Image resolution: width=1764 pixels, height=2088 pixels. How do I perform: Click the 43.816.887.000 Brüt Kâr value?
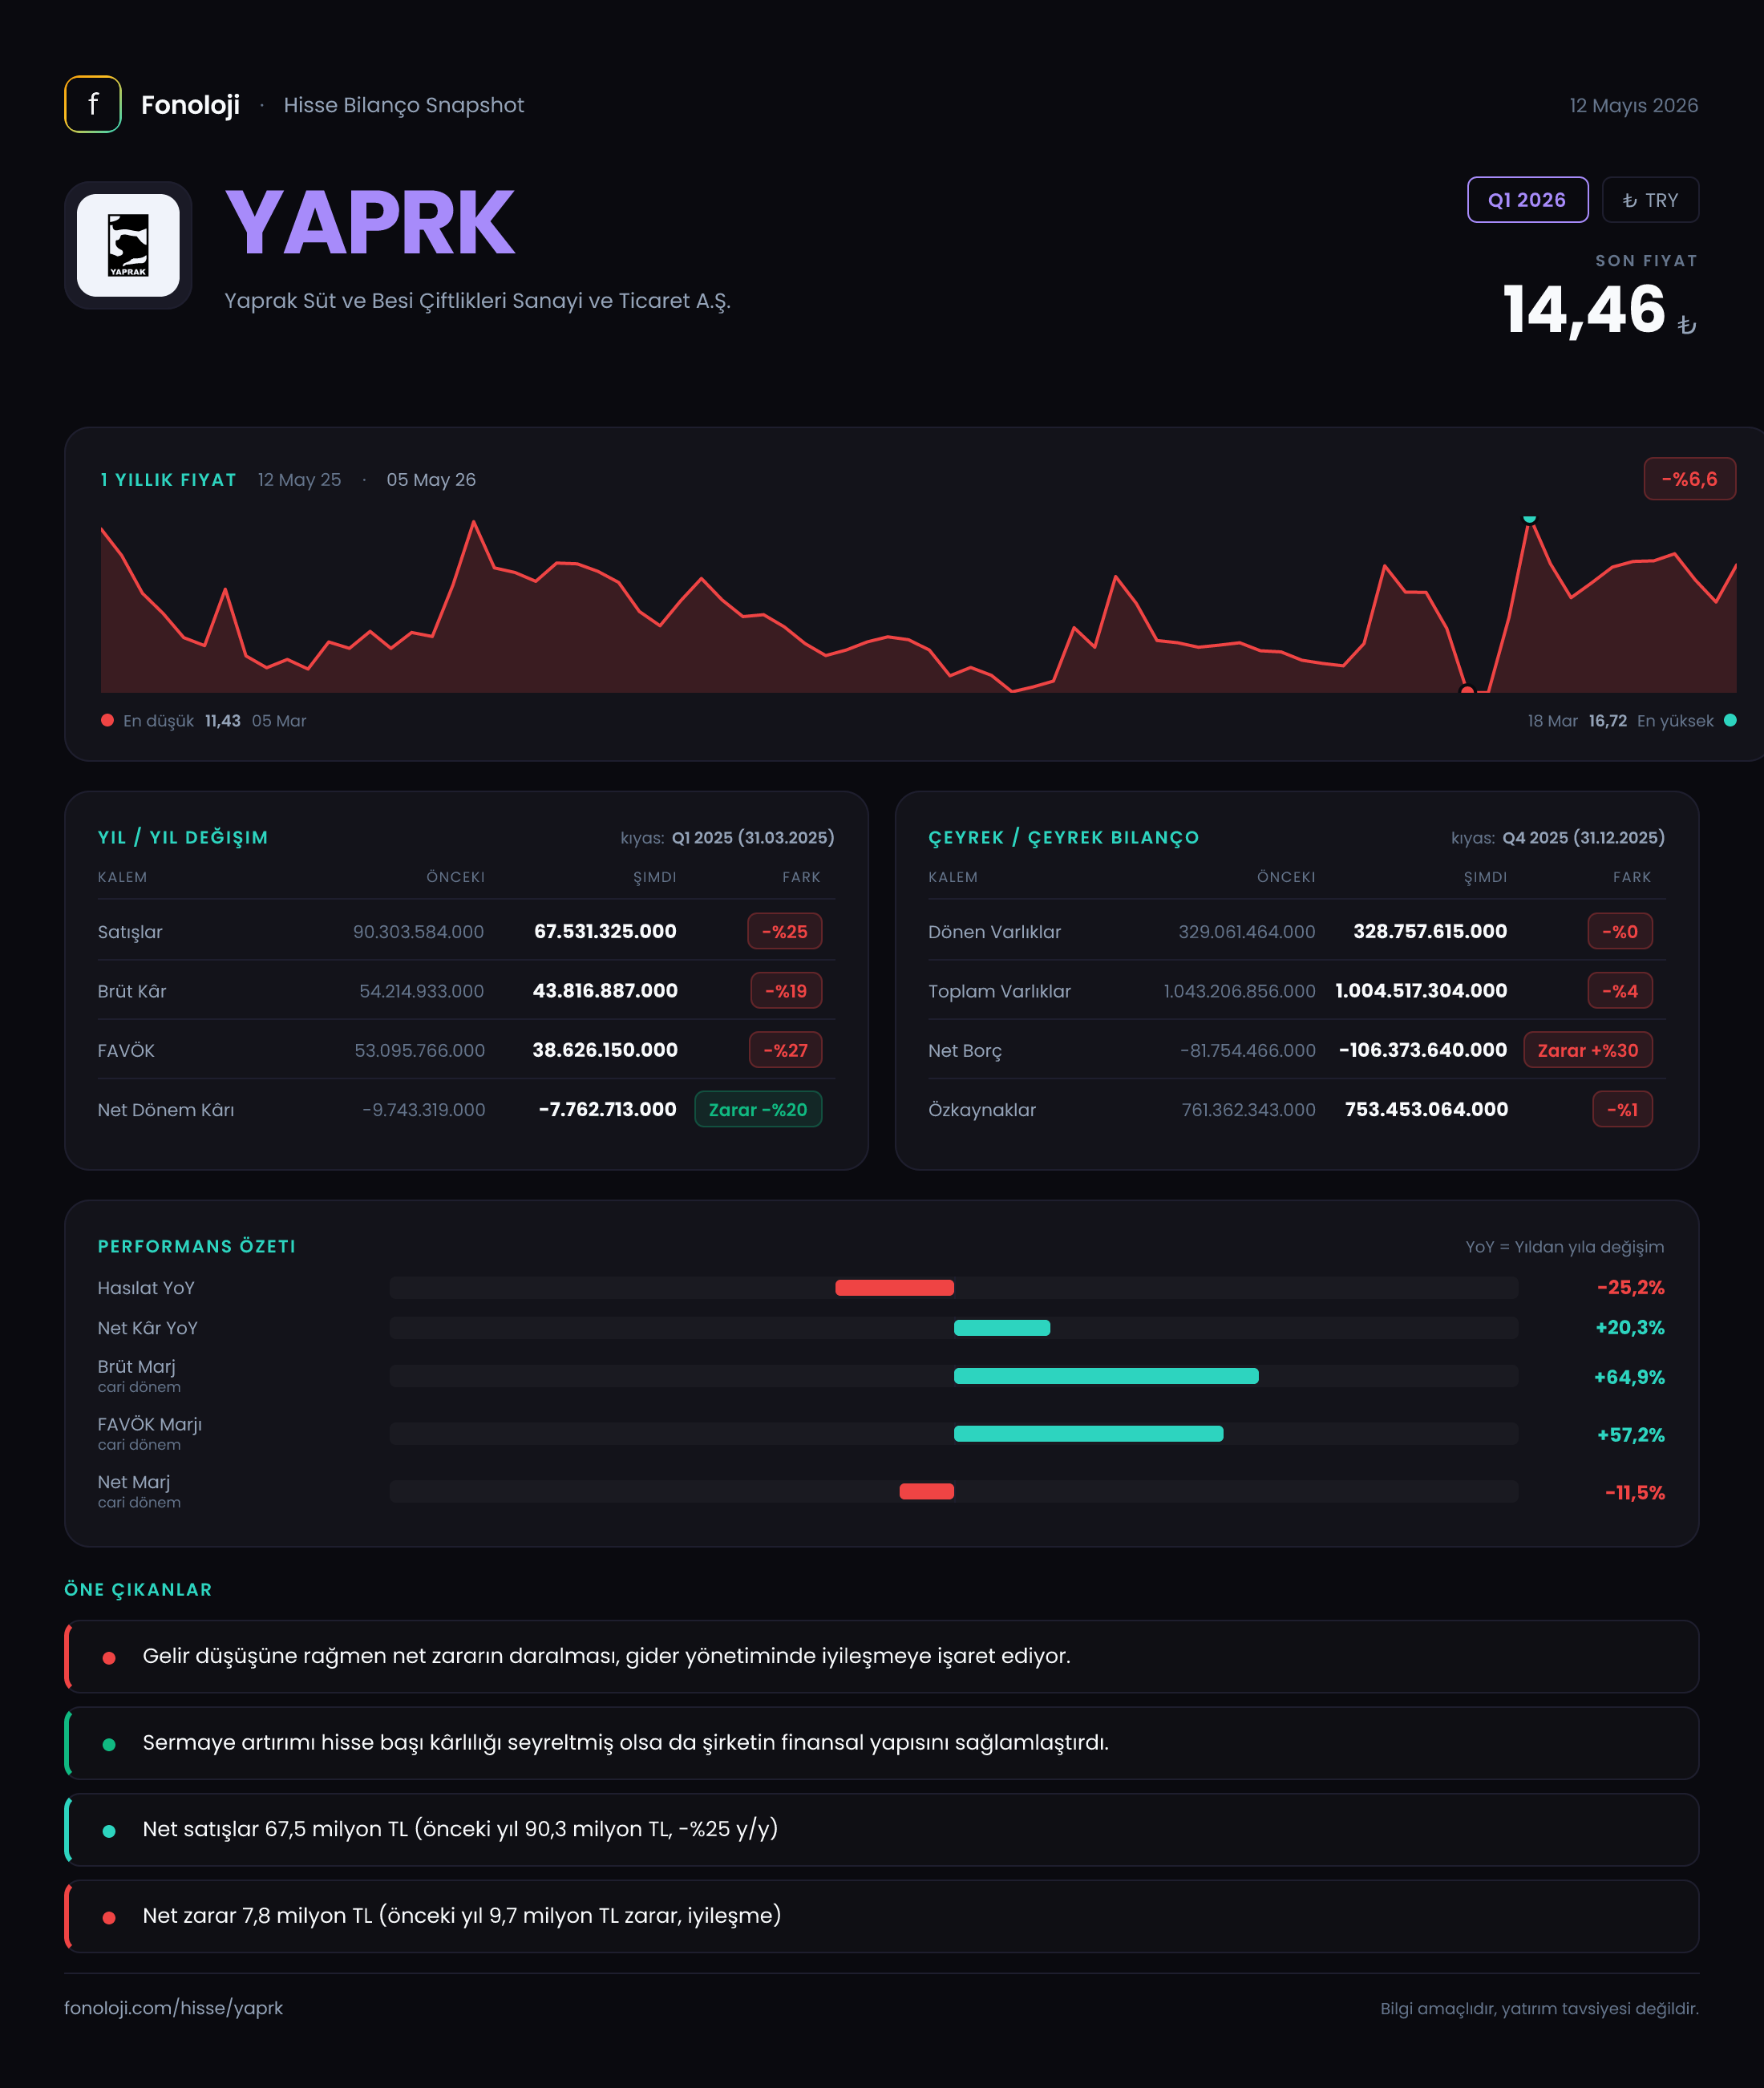(x=605, y=991)
